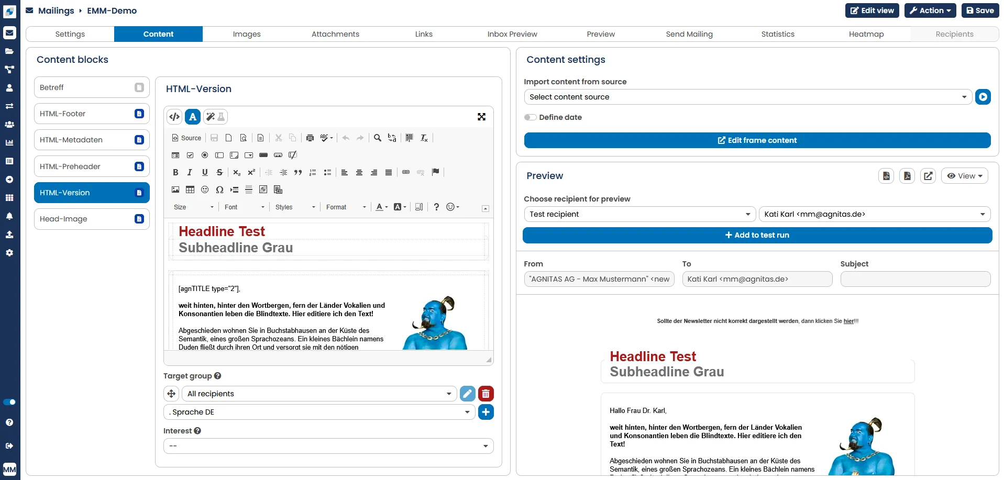Open the Send Mailing tab
The image size is (1004, 480).
689,34
